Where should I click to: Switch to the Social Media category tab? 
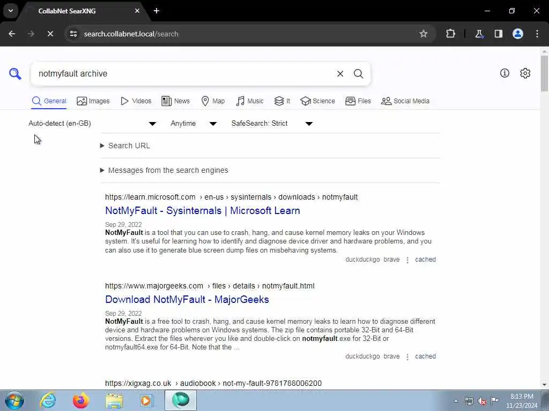405,101
